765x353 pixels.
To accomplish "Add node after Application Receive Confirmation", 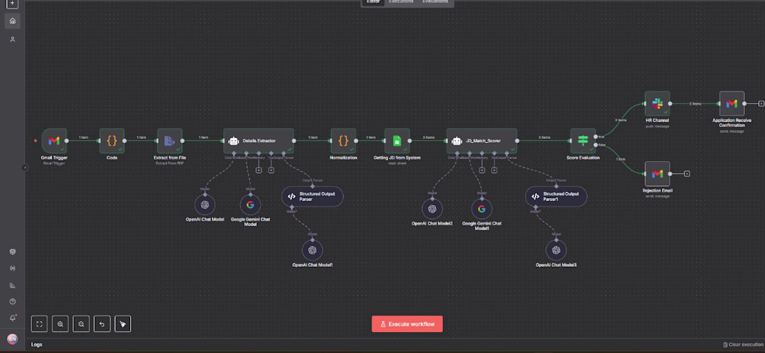I will tap(762, 104).
